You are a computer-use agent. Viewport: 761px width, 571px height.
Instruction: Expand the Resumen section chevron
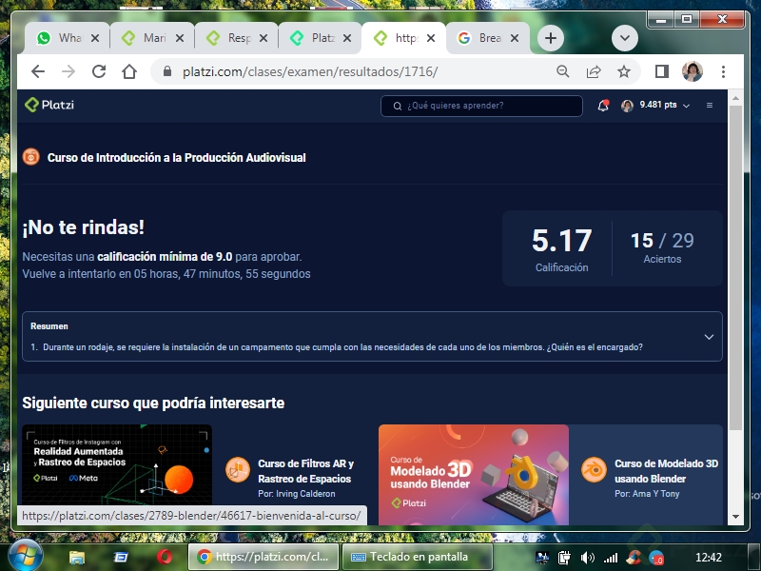pos(709,337)
